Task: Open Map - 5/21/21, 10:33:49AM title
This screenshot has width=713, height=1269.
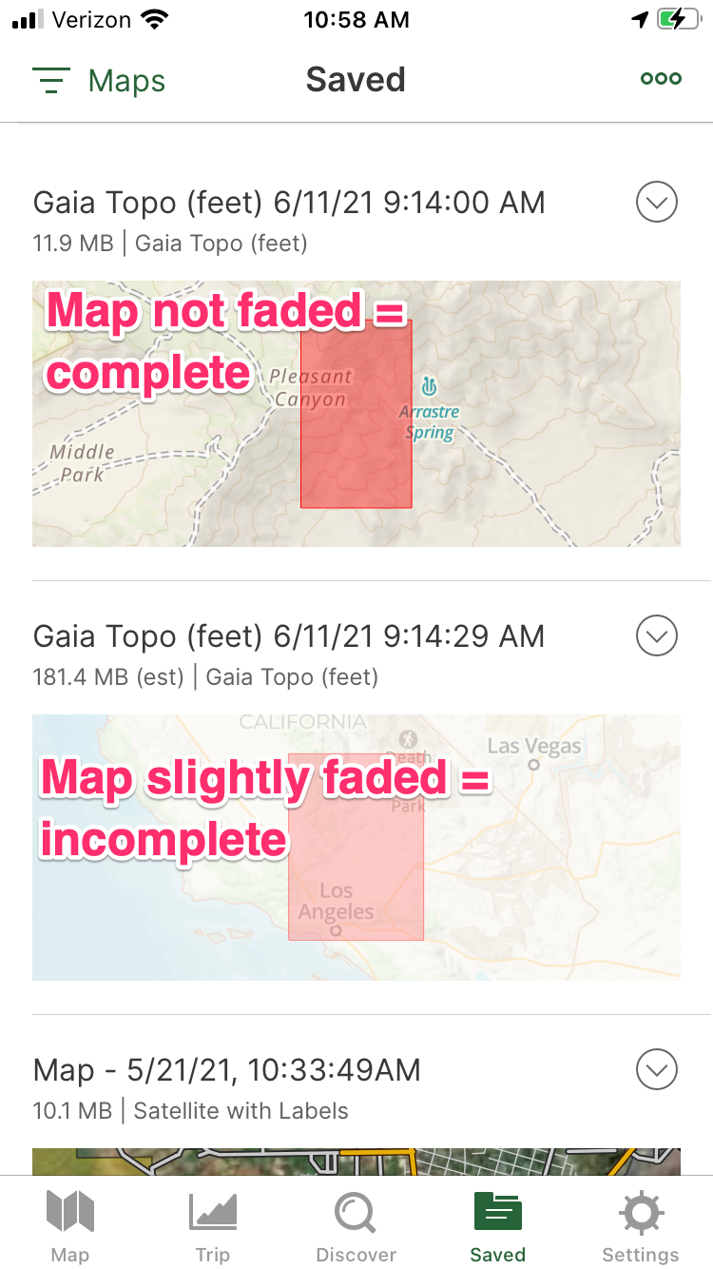Action: [226, 1070]
